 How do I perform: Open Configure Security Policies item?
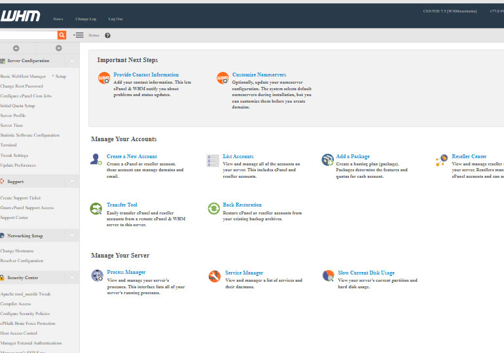click(25, 314)
